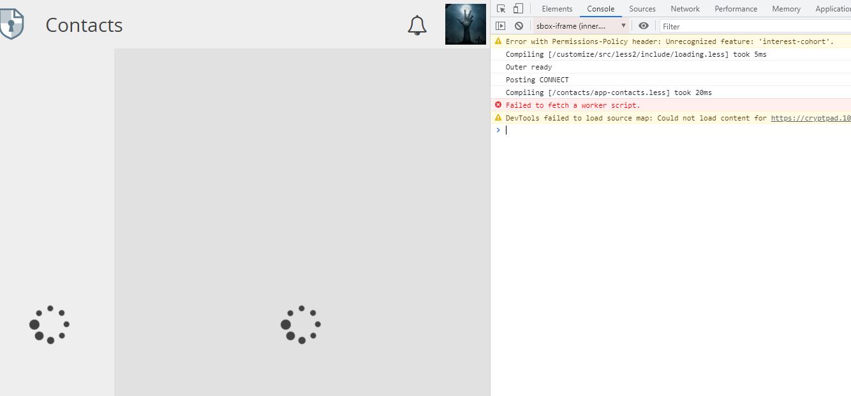Image resolution: width=851 pixels, height=396 pixels.
Task: Expand the console sidebar panel icon
Action: pyautogui.click(x=500, y=26)
